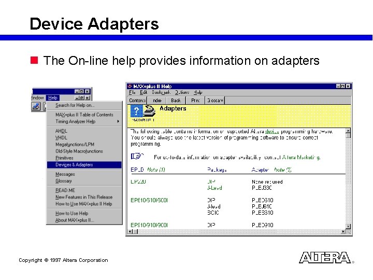
Task: Close the MAX+plus II Help window
Action: (348, 86)
